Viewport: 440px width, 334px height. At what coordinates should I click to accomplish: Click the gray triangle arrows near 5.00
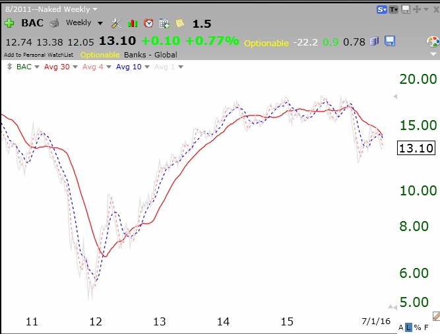pyautogui.click(x=393, y=307)
